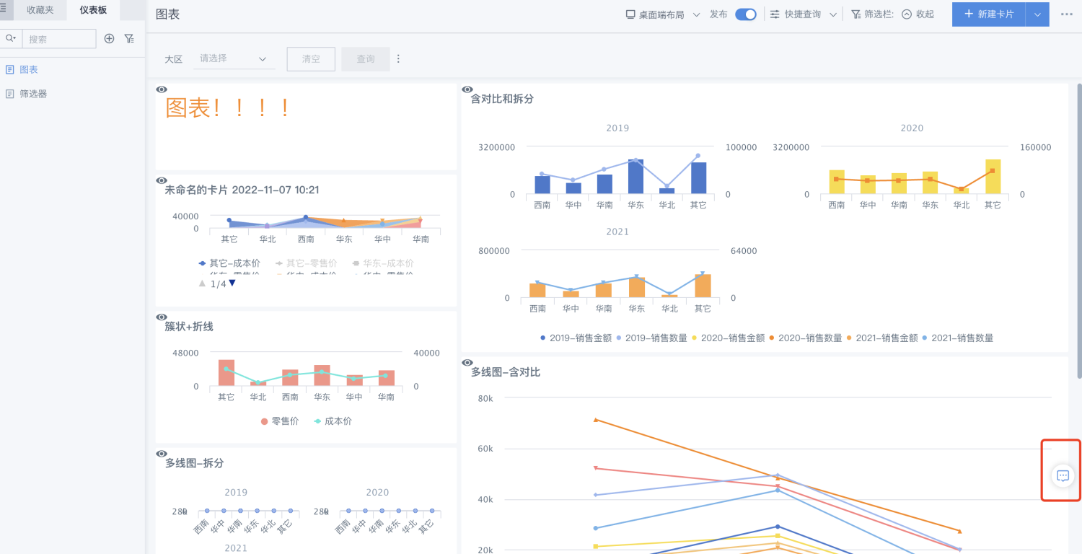1082x554 pixels.
Task: Toggle eye icon on 多线图-含对比 card
Action: click(x=467, y=363)
